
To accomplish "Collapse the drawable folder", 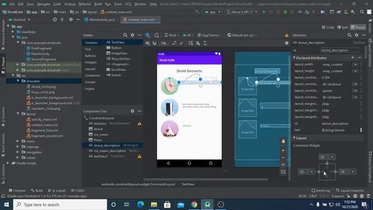I will coord(18,81).
